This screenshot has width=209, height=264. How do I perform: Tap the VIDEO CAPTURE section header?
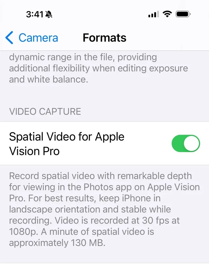tap(45, 111)
